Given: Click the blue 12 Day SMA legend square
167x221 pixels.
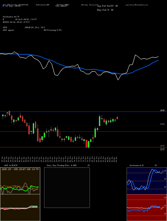Looking at the screenshot, I should point(3,5).
